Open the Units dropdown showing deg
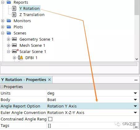The width and height of the screenshot is (140, 130). coord(135,93)
